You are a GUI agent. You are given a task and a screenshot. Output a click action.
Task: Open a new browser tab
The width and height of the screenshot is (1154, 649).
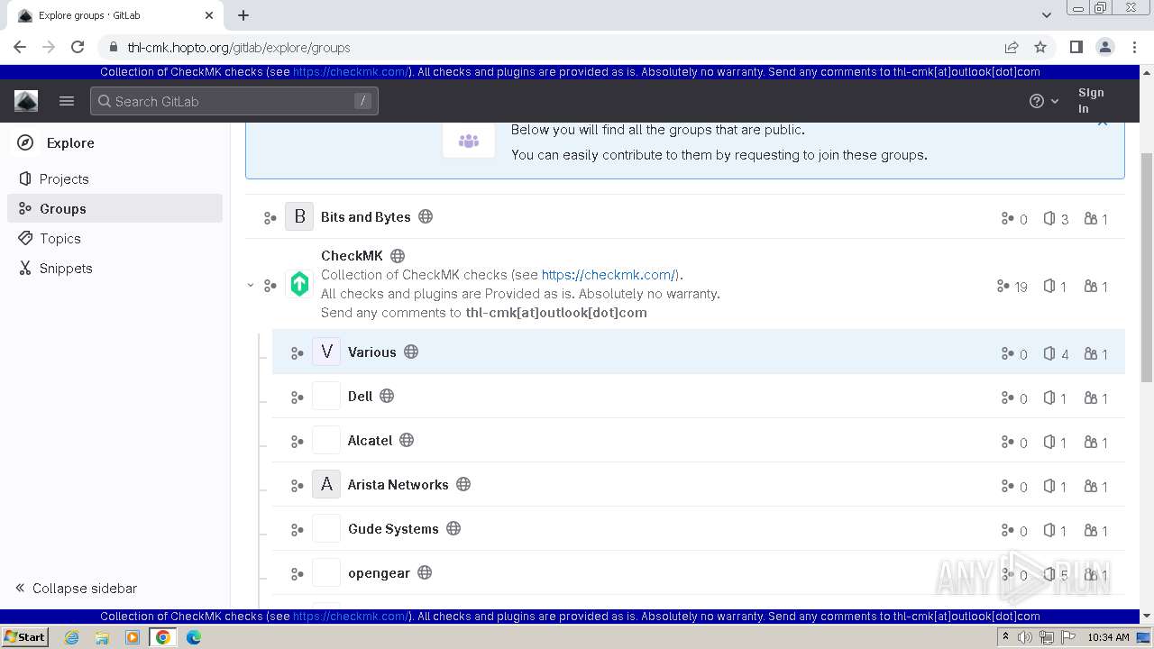243,15
